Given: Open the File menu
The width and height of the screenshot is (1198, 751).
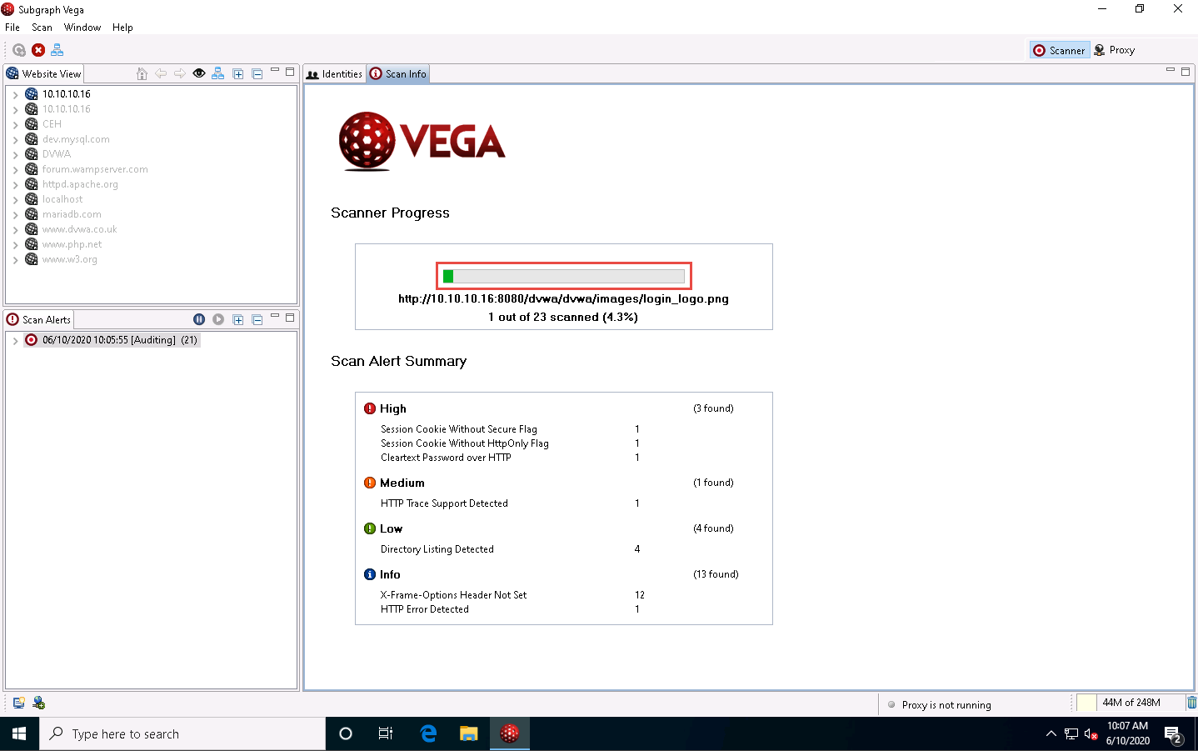Looking at the screenshot, I should coord(12,28).
